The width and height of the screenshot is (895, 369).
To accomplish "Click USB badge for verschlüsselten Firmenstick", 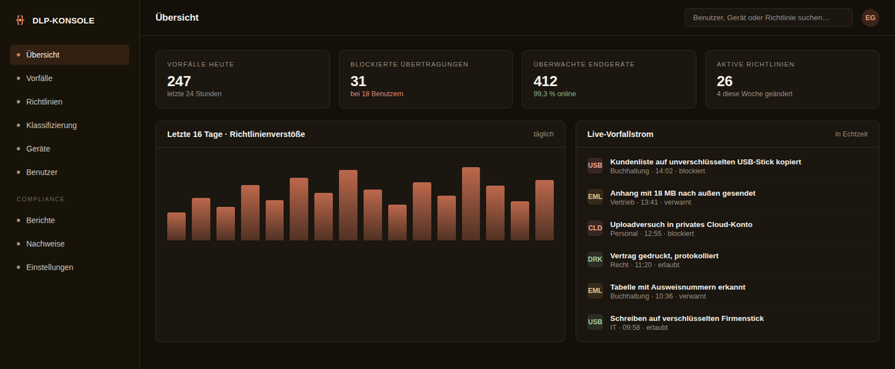I will (x=595, y=322).
